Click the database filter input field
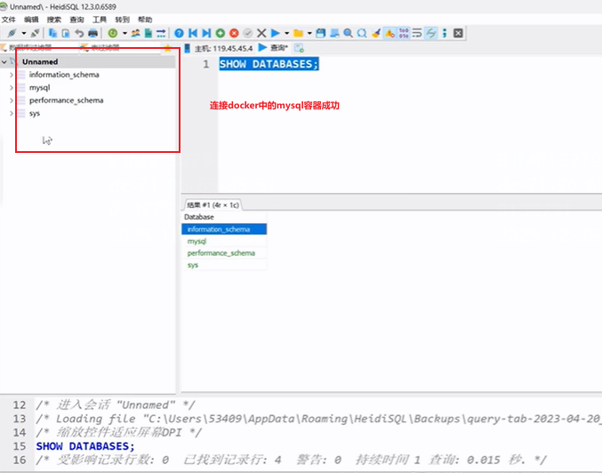The image size is (602, 473). [x=39, y=48]
